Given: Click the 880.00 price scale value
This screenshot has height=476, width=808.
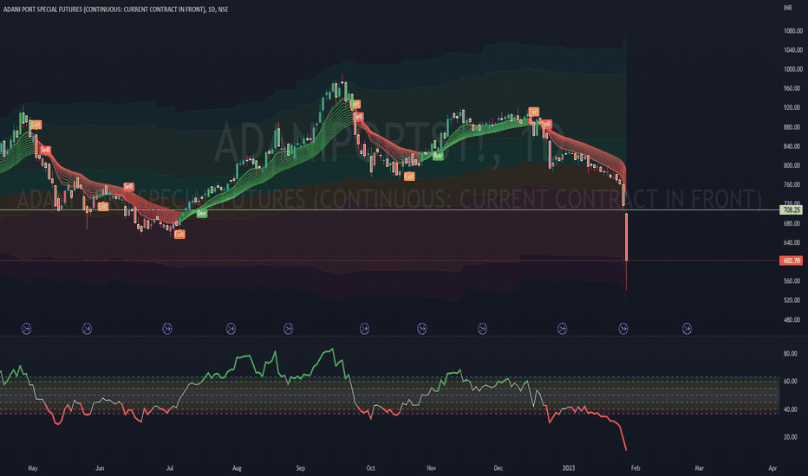Looking at the screenshot, I should tap(793, 127).
